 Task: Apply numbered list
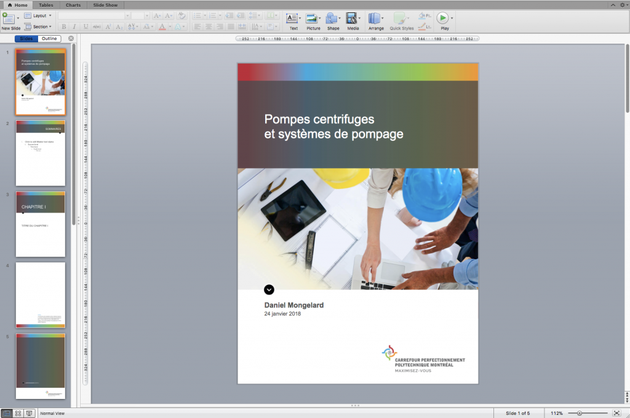click(x=212, y=15)
